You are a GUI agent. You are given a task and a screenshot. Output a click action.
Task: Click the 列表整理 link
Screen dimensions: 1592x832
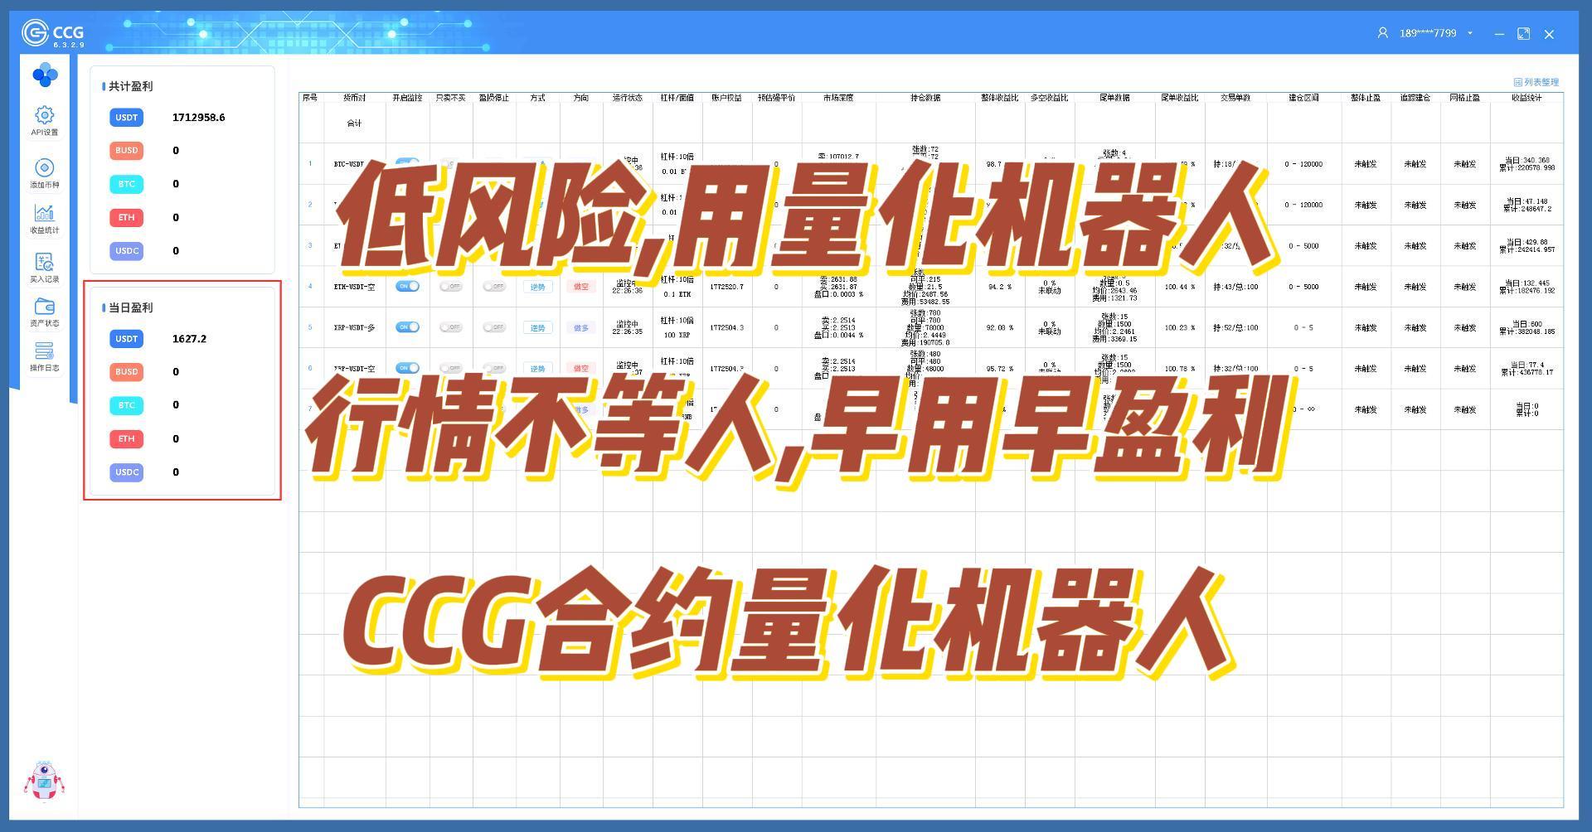(1536, 82)
